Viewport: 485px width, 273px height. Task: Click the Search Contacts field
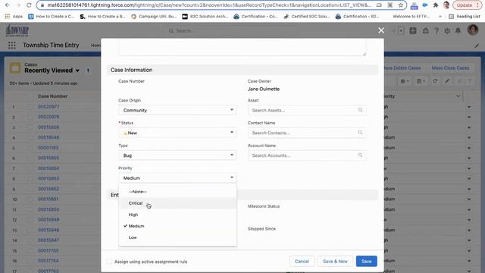[x=307, y=133]
